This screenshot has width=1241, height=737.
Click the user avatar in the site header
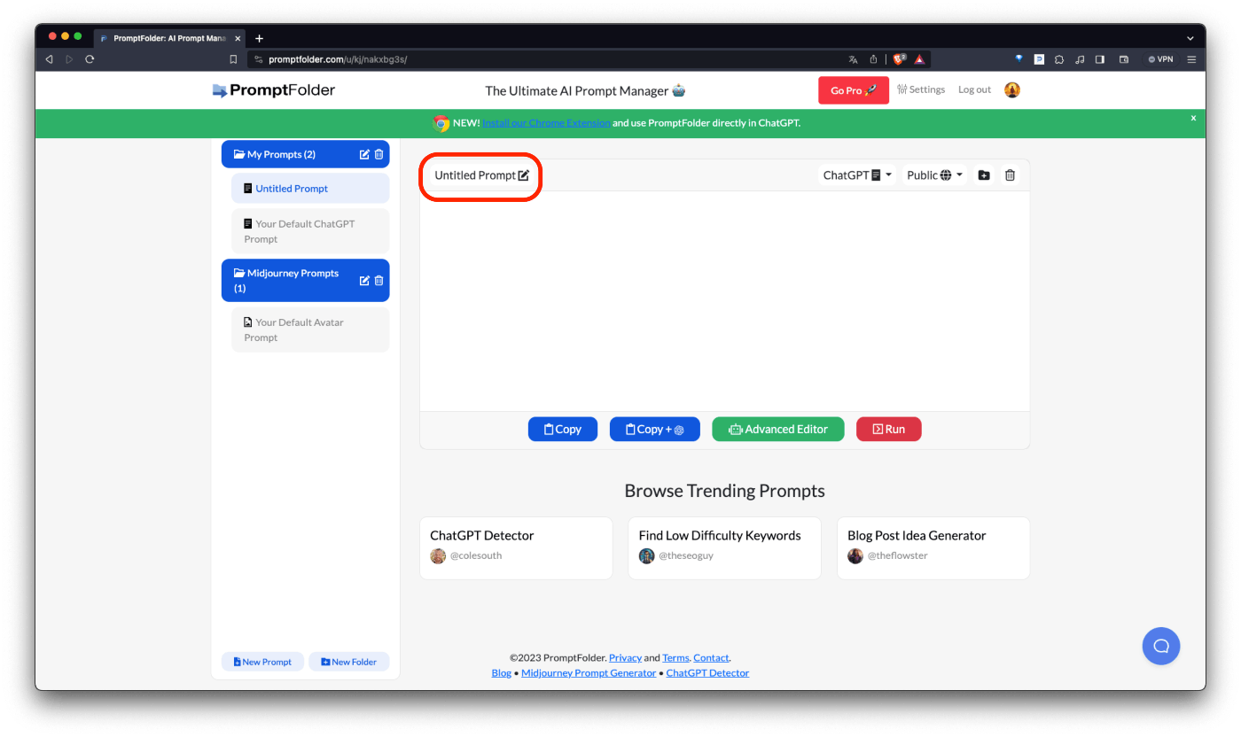1012,89
